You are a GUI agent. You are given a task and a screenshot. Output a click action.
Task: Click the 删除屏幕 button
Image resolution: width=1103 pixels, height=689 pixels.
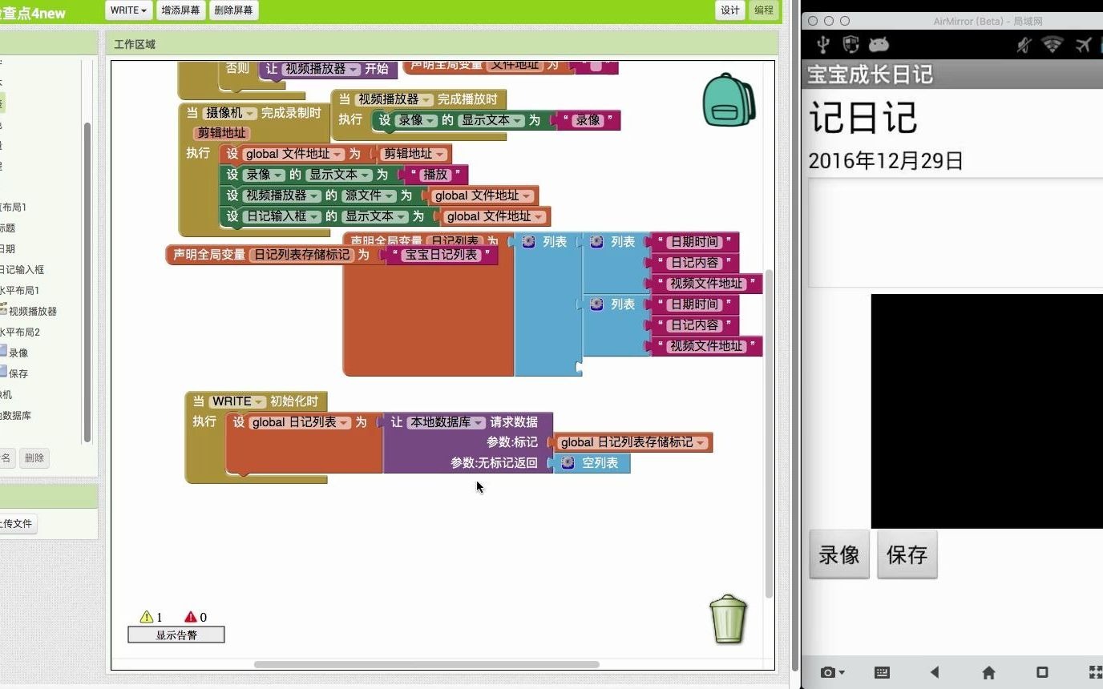232,10
